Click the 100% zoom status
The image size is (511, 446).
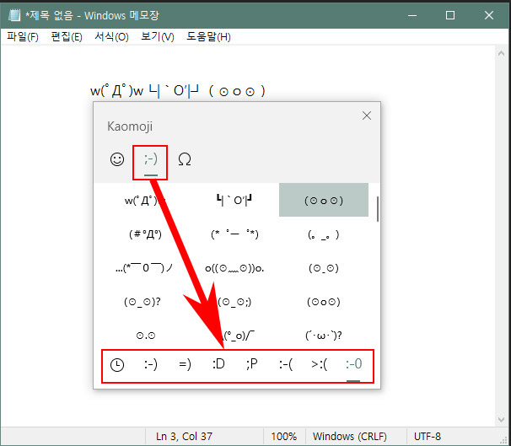coord(283,436)
